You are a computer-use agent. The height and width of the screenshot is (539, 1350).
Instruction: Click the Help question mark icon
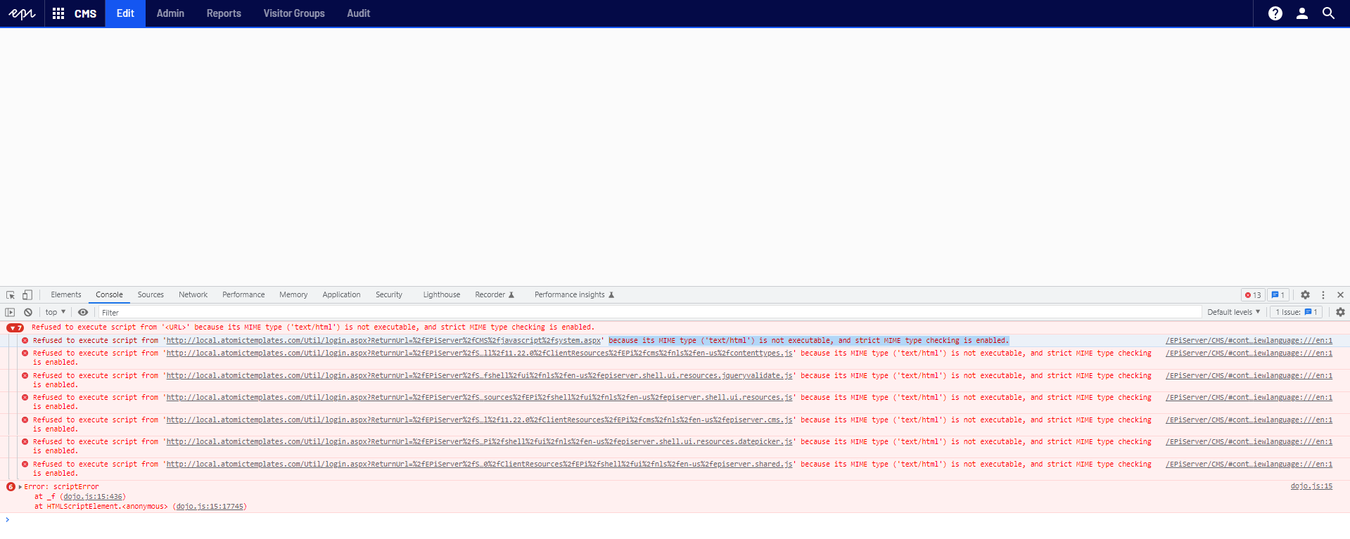pos(1275,13)
